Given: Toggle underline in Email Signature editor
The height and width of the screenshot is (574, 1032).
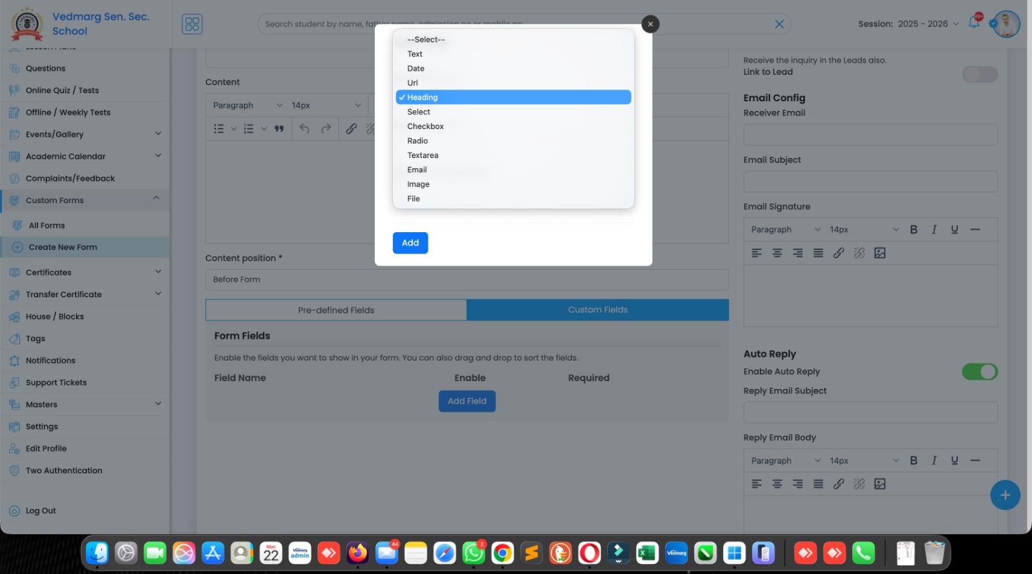Looking at the screenshot, I should (955, 230).
